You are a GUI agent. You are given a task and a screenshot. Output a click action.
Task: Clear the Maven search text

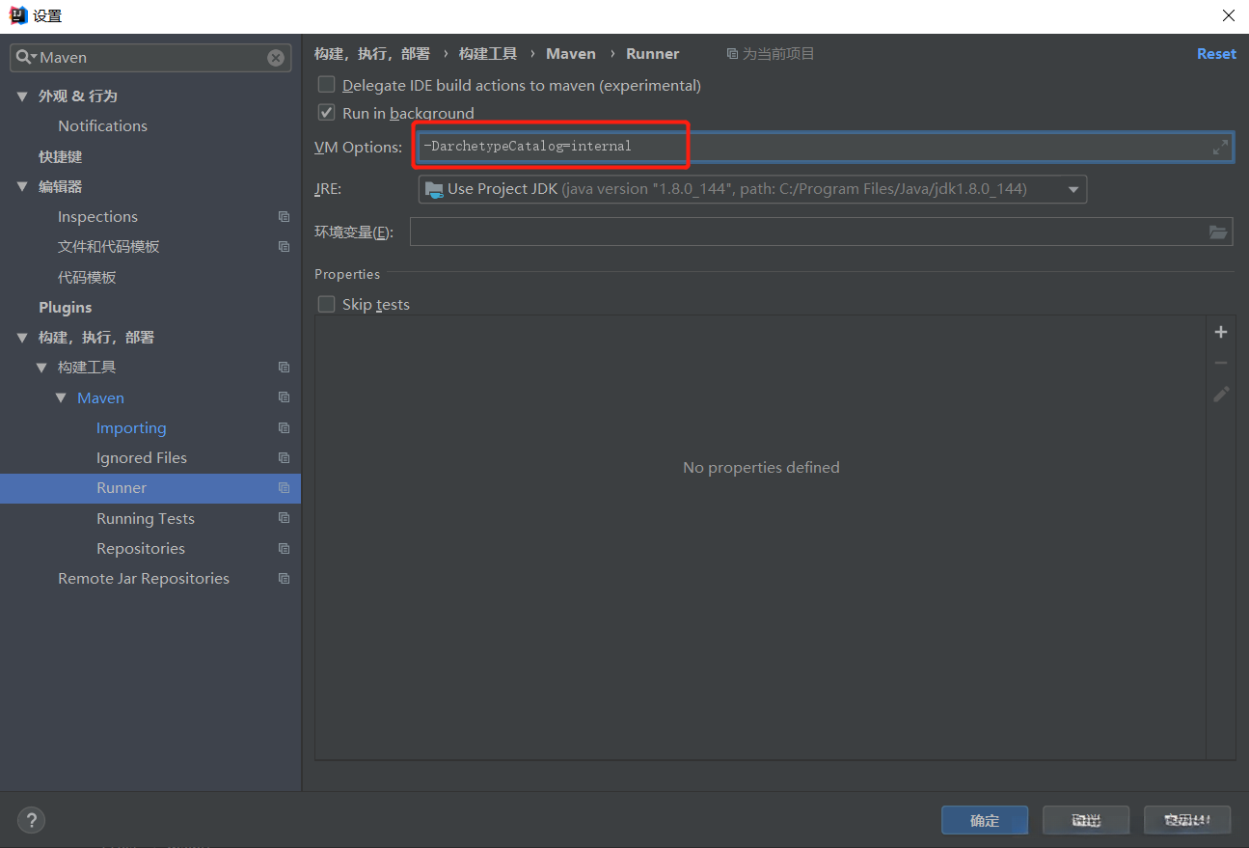[x=276, y=58]
